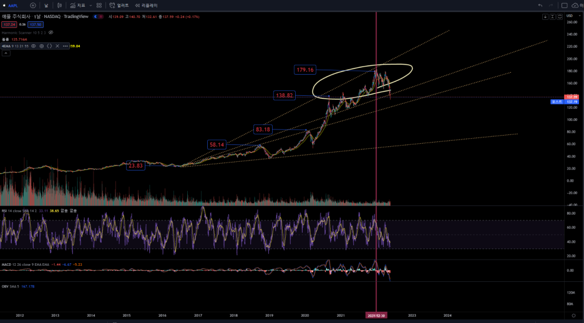Click the maximize pane icon
The image size is (584, 323).
(x=560, y=17)
